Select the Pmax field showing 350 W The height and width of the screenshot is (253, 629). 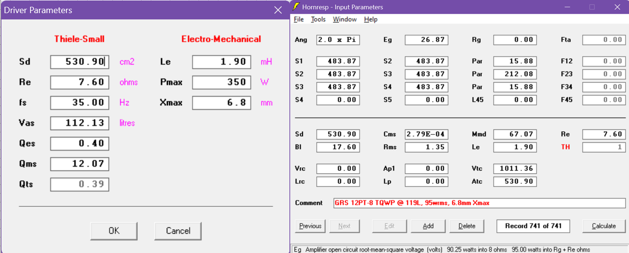(x=222, y=82)
